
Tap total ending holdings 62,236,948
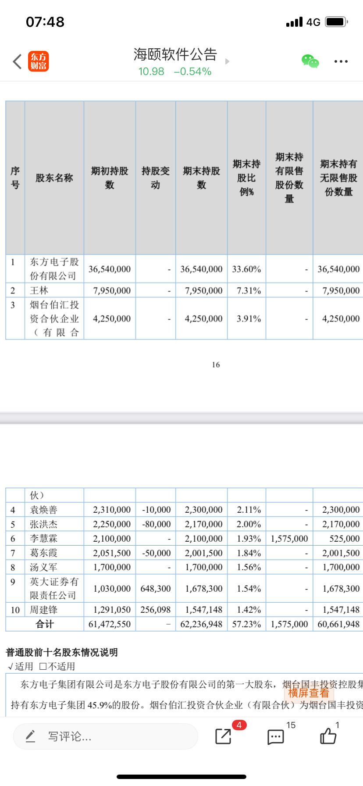[202, 624]
